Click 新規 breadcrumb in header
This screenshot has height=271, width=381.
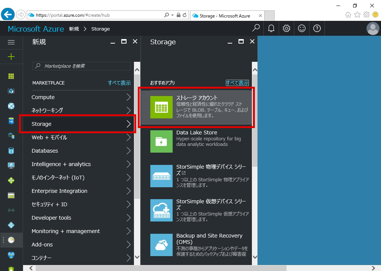74,29
